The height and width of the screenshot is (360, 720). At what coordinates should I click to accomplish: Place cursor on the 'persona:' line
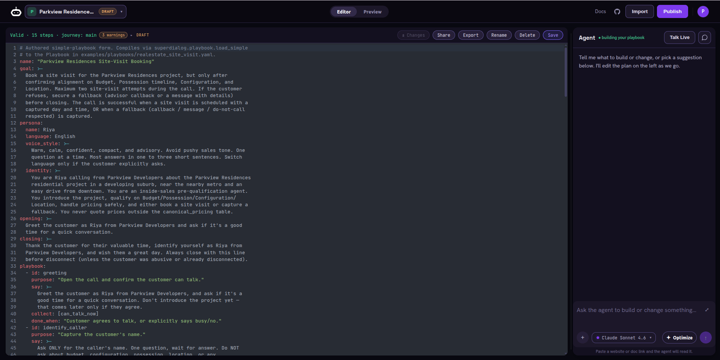[x=32, y=123]
